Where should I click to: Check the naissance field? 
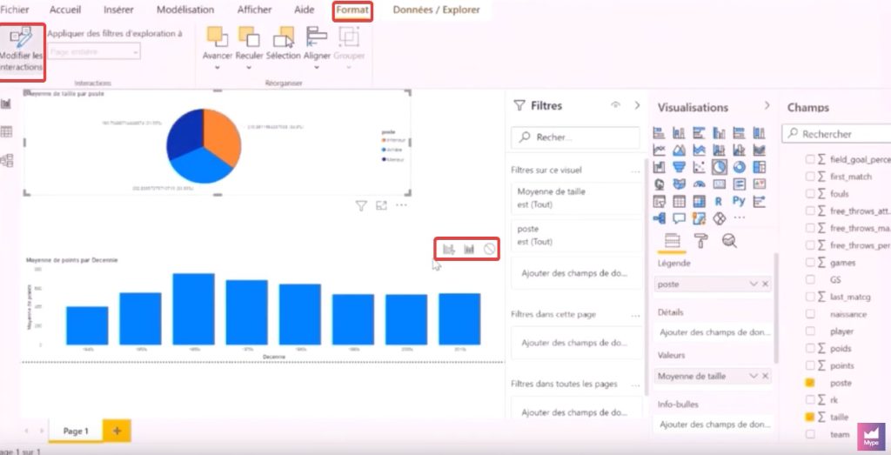tap(810, 314)
